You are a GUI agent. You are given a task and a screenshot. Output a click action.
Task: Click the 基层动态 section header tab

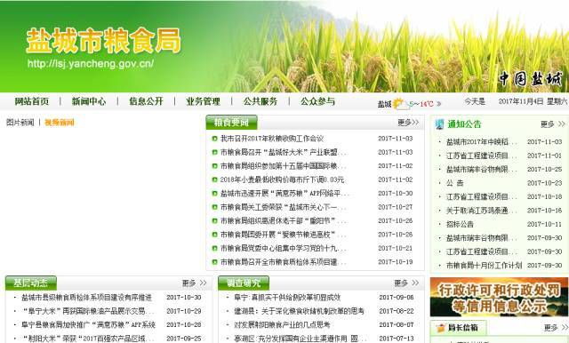pyautogui.click(x=31, y=283)
